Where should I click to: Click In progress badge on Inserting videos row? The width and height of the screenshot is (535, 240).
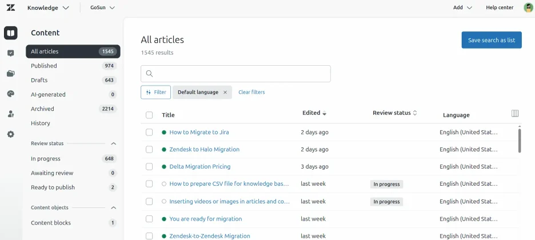386,202
